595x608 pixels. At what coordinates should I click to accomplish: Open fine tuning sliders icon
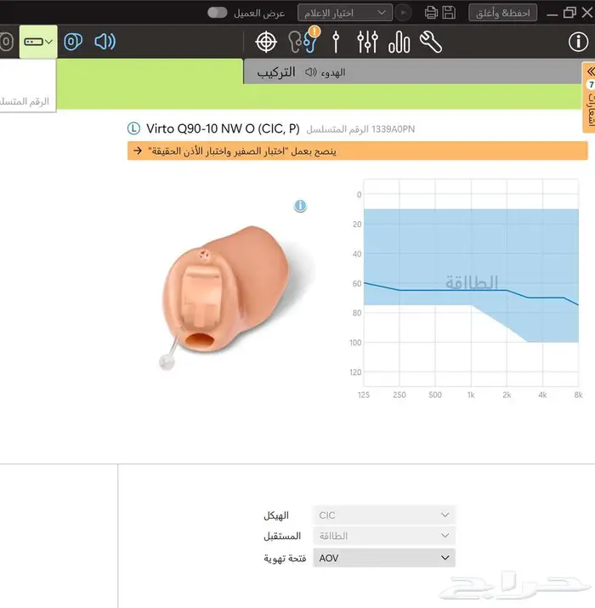(367, 42)
